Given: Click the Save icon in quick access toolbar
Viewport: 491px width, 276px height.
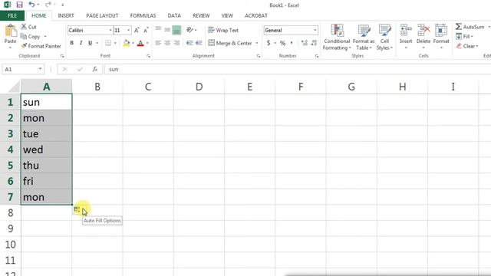Looking at the screenshot, I should [x=19, y=5].
